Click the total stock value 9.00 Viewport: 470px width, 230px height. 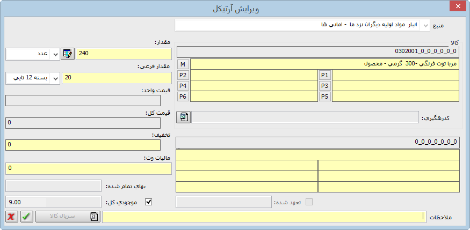[53, 202]
